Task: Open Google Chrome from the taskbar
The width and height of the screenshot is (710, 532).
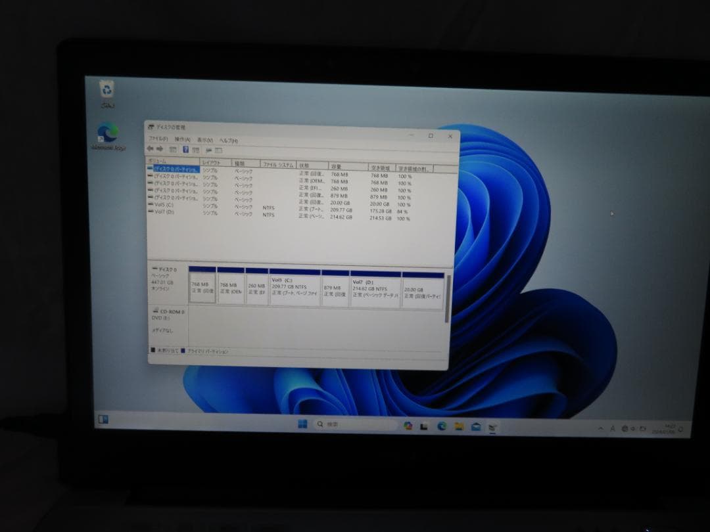Action: [408, 426]
